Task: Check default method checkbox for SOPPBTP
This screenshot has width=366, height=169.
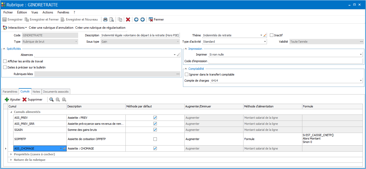Action: click(x=155, y=139)
